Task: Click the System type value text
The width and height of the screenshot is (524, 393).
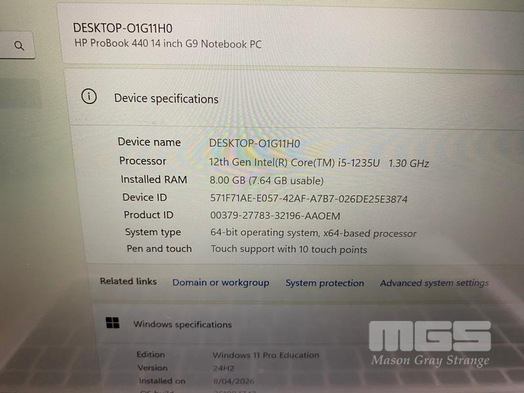Action: pyautogui.click(x=313, y=233)
